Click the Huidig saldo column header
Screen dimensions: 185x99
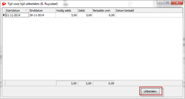pyautogui.click(x=66, y=11)
